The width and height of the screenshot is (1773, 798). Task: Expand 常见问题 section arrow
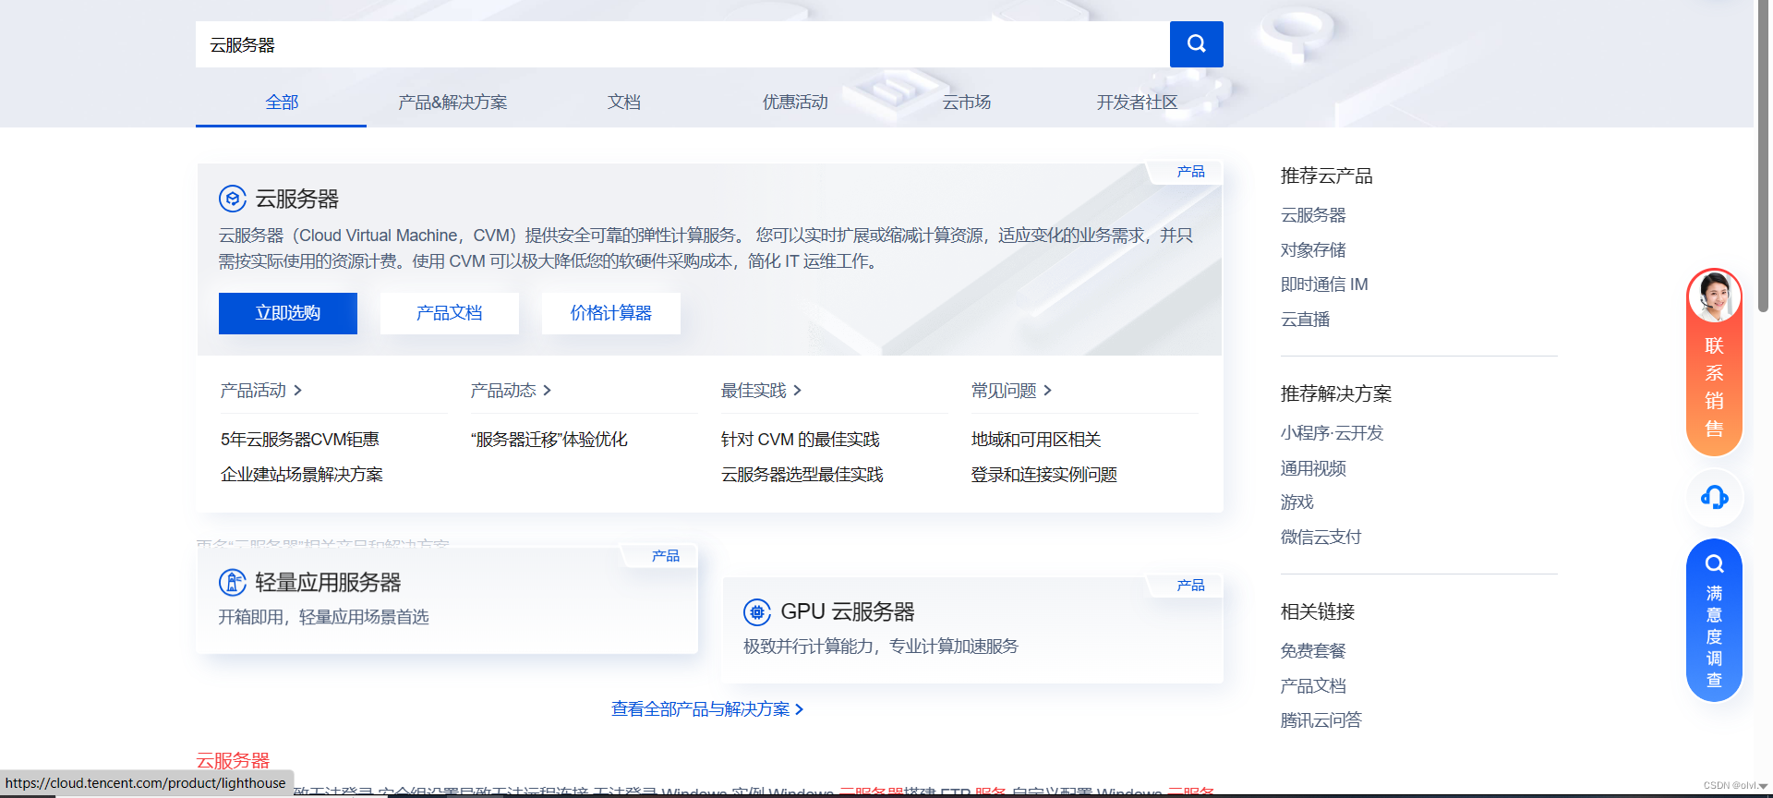point(1048,391)
